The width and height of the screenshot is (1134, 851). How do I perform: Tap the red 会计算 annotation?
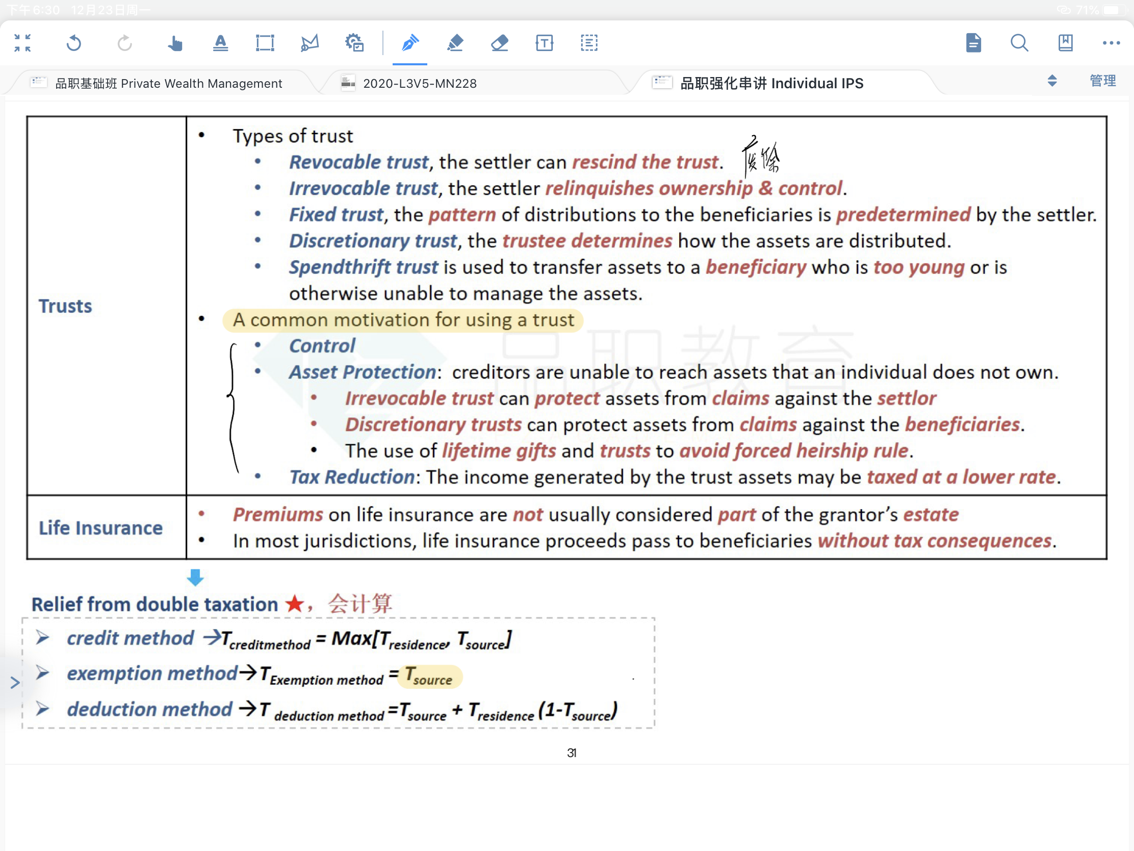coord(360,604)
